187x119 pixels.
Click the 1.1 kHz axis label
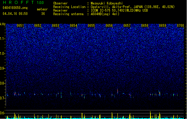pos(3,39)
